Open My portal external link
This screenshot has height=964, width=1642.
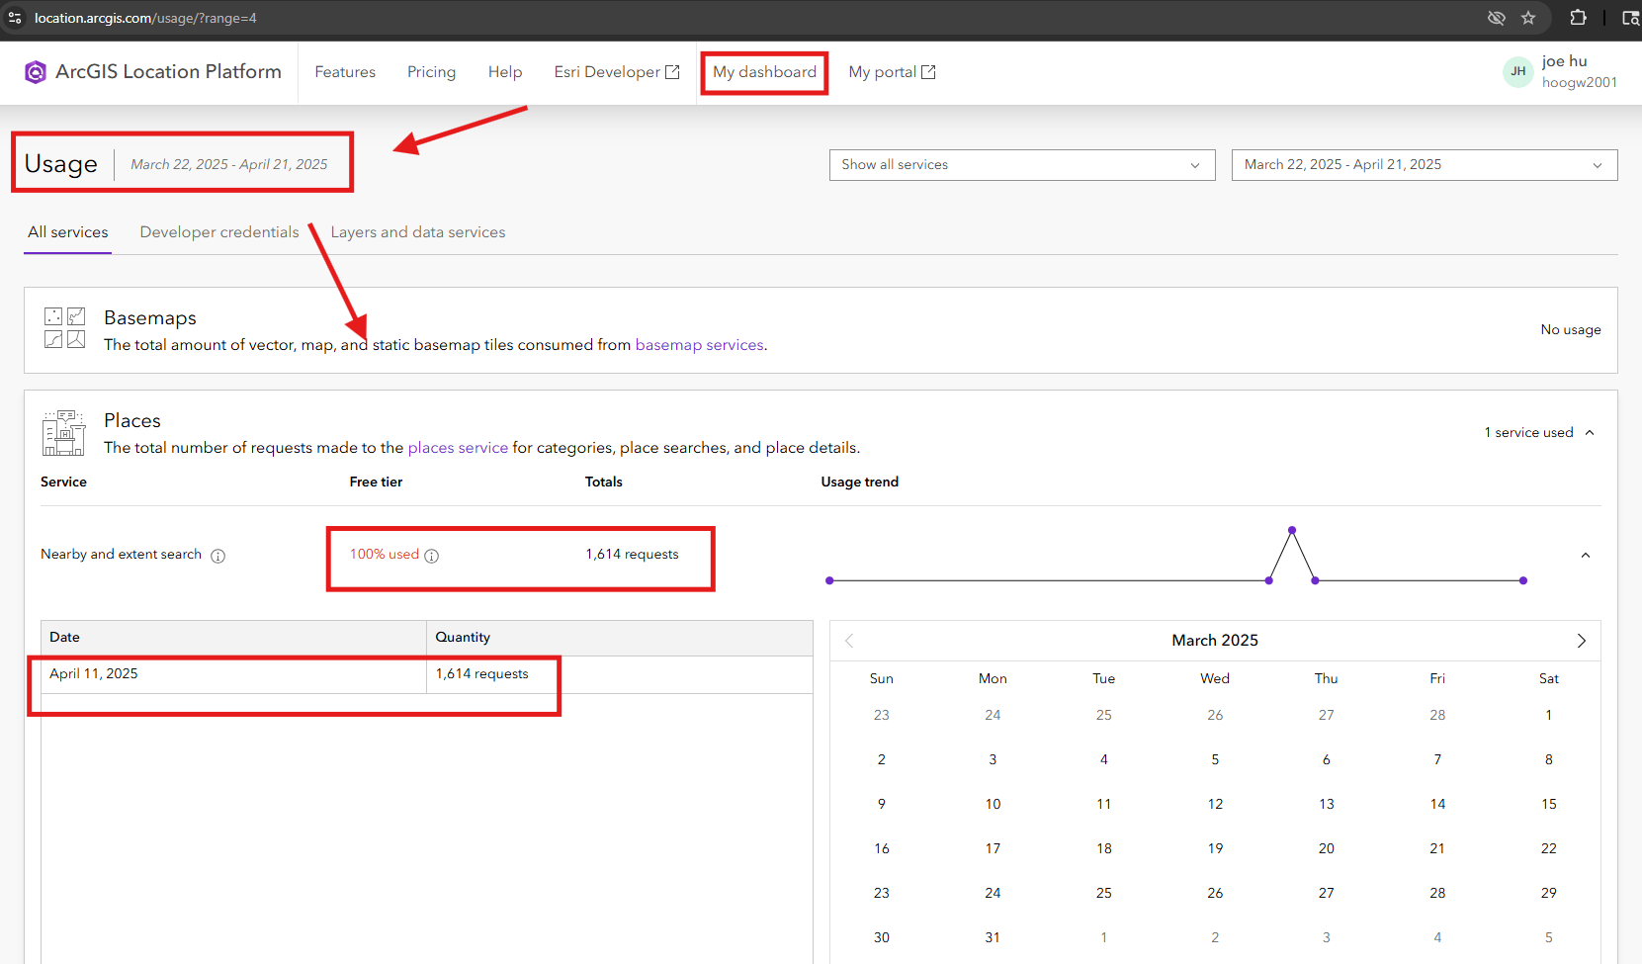[x=892, y=72]
